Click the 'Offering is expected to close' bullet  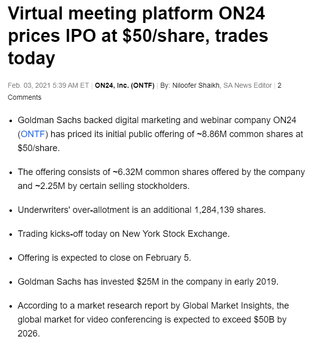105,258
